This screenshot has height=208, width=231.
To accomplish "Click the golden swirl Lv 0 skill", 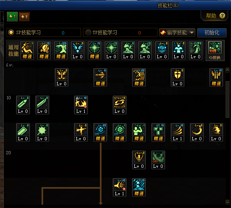I will [x=120, y=105].
